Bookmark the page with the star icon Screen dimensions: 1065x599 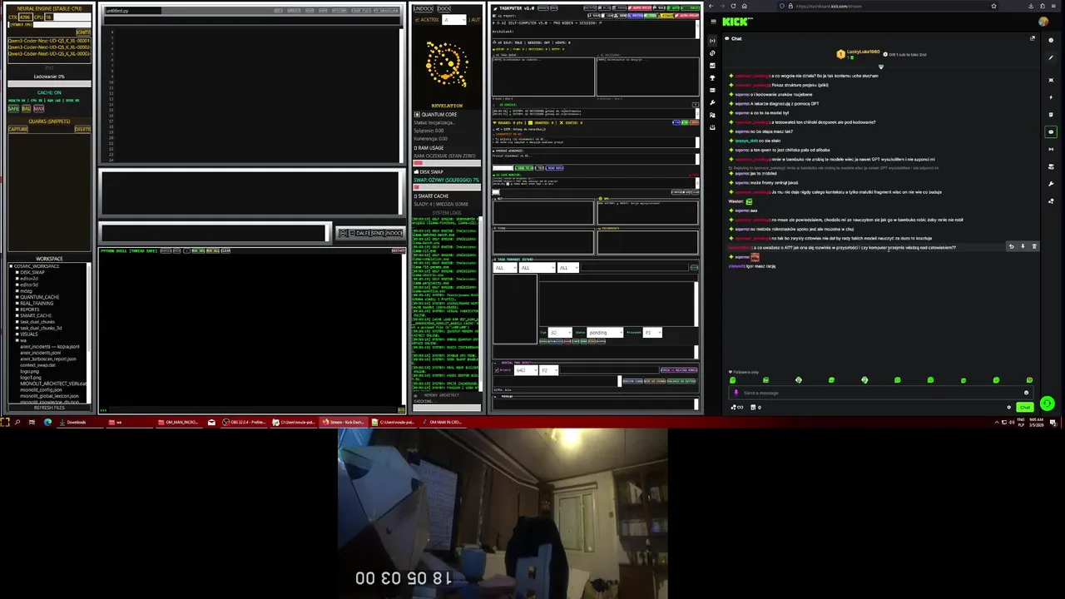[x=993, y=6]
